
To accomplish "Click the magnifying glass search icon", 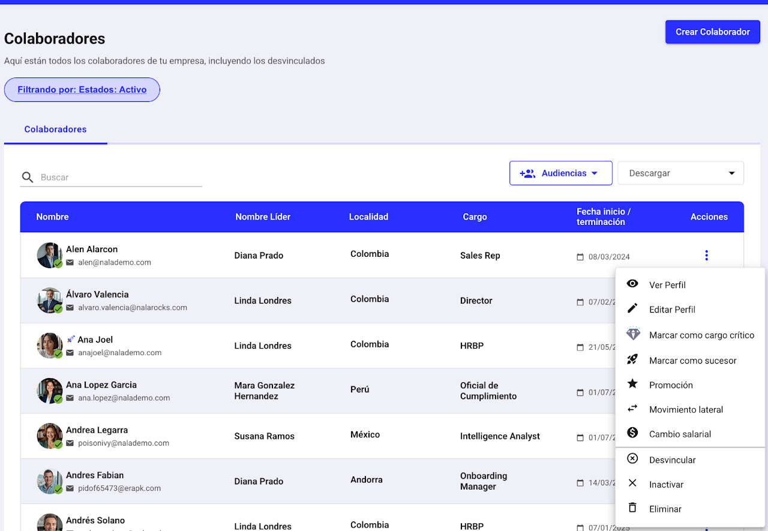I will tap(28, 178).
